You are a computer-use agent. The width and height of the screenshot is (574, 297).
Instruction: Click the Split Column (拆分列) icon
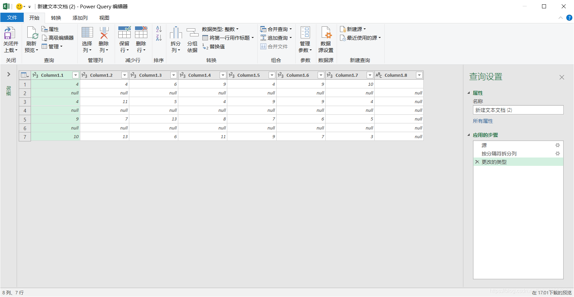(x=176, y=33)
